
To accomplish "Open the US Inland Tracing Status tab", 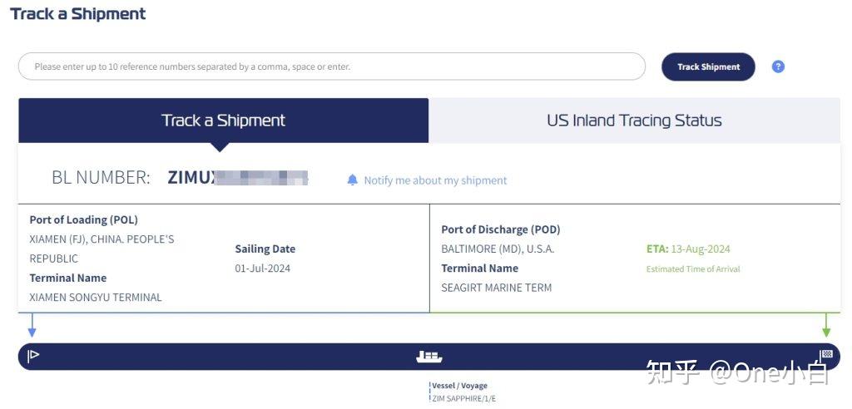I will tap(634, 121).
